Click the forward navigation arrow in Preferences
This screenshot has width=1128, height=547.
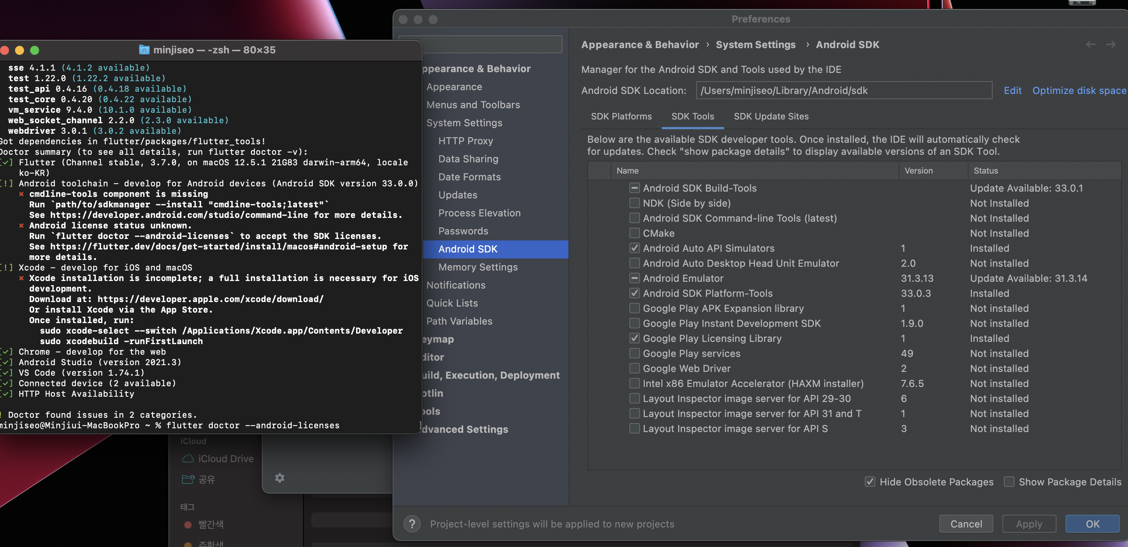1110,45
